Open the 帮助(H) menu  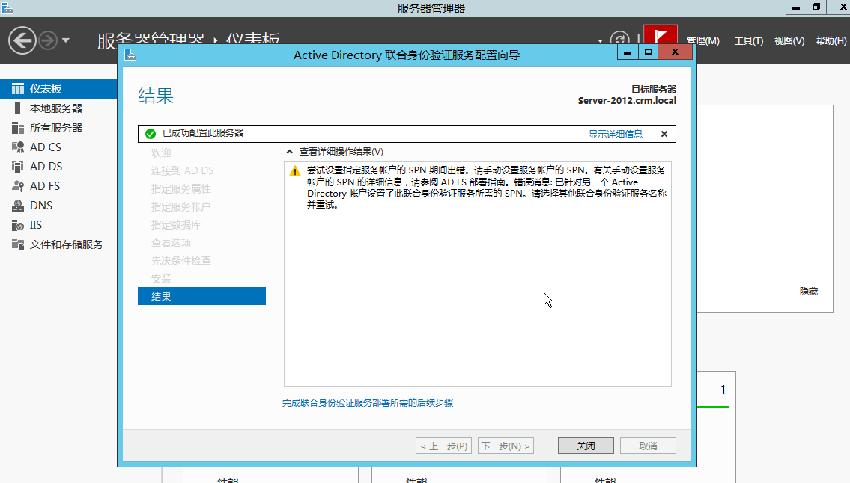tap(831, 40)
